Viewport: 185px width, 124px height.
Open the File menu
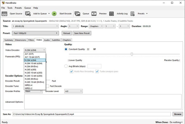point(3,8)
